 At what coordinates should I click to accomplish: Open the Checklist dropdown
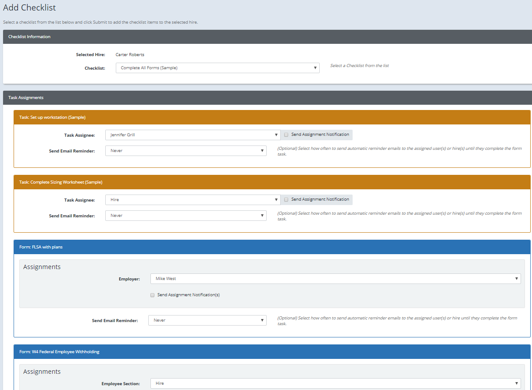click(217, 67)
